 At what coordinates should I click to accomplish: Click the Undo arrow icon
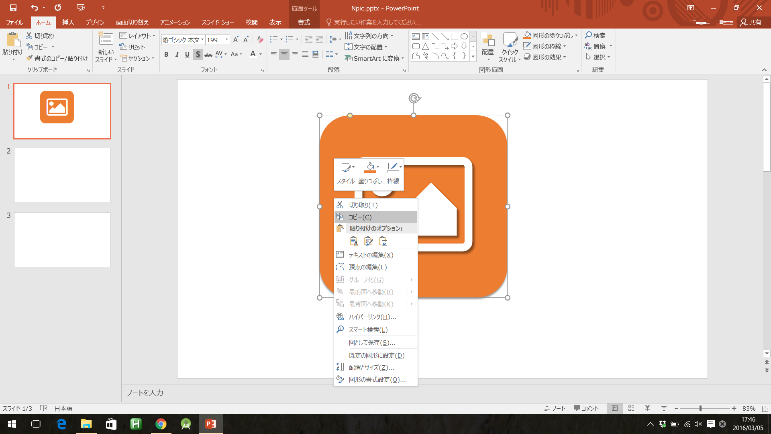pyautogui.click(x=35, y=8)
